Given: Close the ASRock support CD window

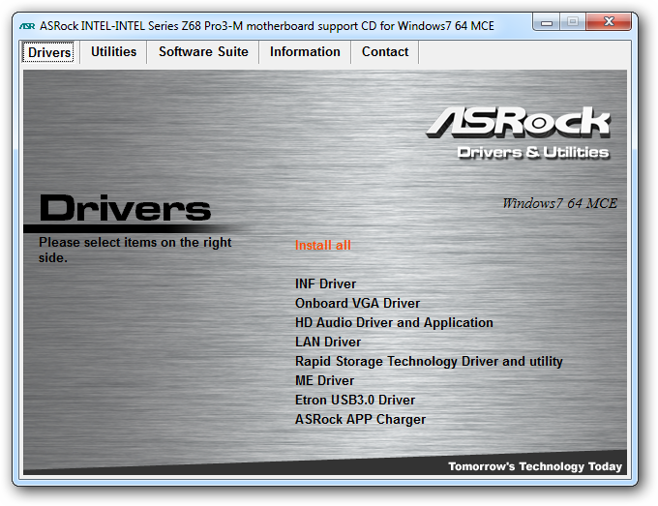Looking at the screenshot, I should pyautogui.click(x=609, y=22).
